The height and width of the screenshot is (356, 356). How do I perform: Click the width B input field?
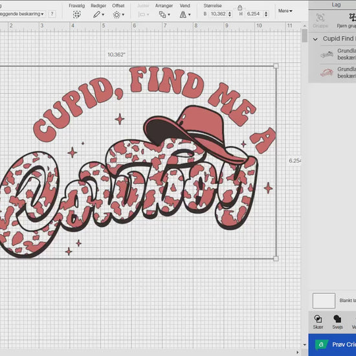pyautogui.click(x=218, y=14)
